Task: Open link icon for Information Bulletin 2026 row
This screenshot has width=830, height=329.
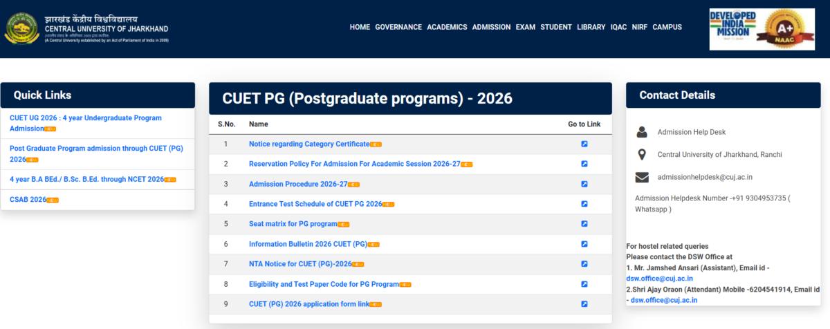Action: [584, 244]
